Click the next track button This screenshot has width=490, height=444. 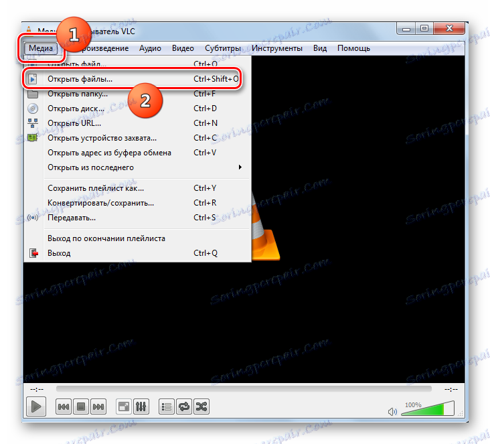click(x=98, y=406)
